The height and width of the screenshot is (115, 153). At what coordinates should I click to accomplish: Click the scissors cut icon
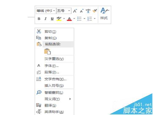tap(39, 31)
